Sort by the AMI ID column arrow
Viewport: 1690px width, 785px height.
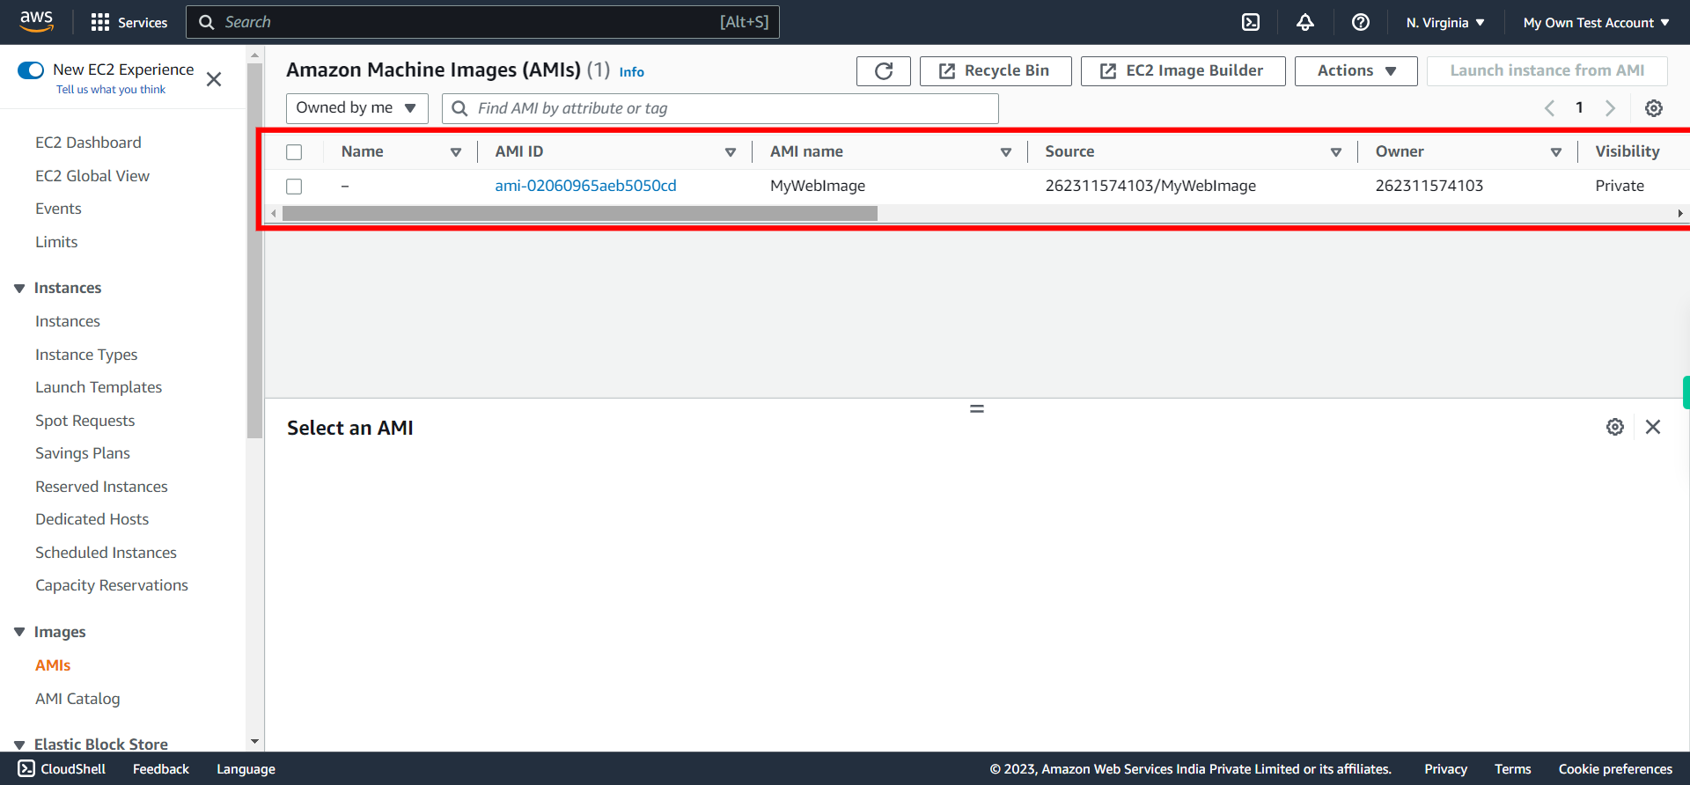[x=731, y=152]
